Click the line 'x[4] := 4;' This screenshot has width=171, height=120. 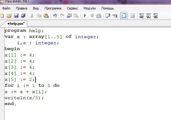pos(20,73)
